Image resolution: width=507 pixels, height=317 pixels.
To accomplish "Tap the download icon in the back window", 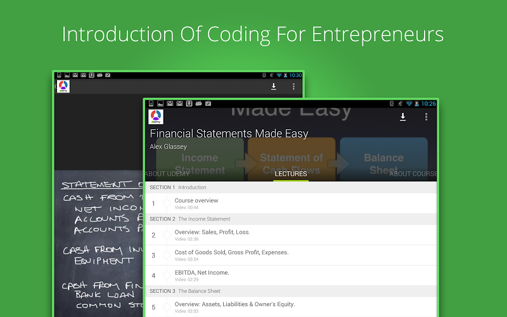I will click(274, 86).
